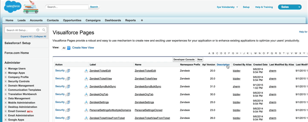Open the Dashboards tab
This screenshot has height=122, width=308.
click(113, 20)
